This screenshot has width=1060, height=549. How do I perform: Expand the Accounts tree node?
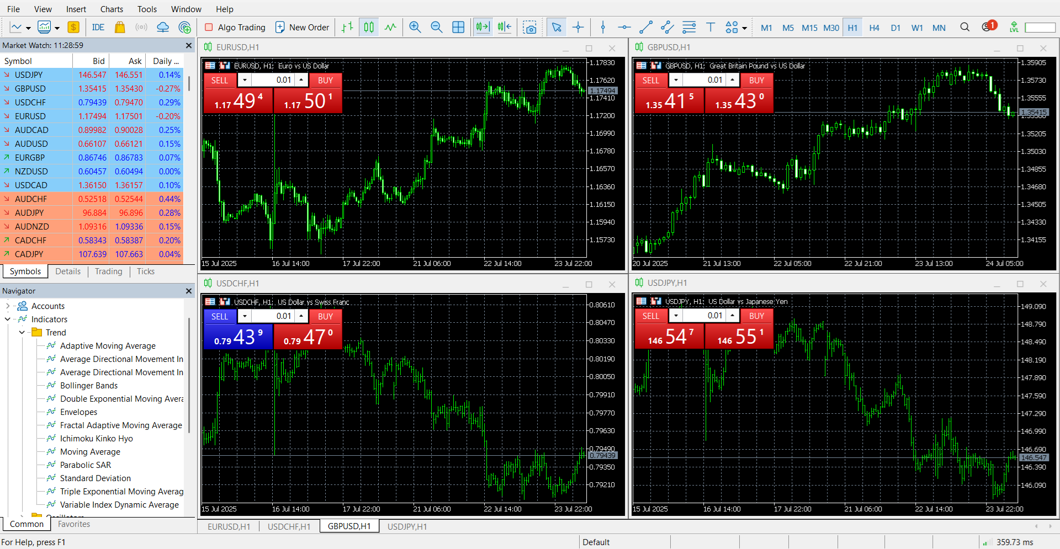[x=7, y=306]
